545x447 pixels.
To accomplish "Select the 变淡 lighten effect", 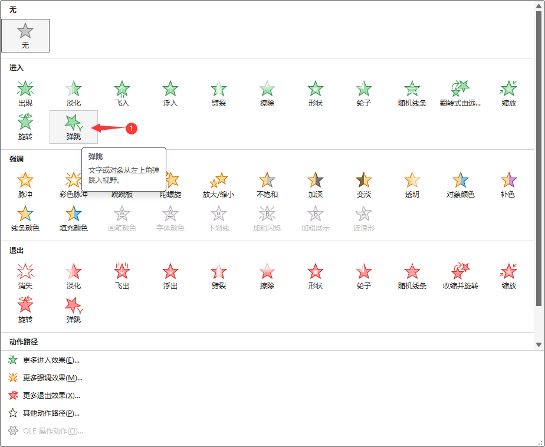I will (x=363, y=185).
